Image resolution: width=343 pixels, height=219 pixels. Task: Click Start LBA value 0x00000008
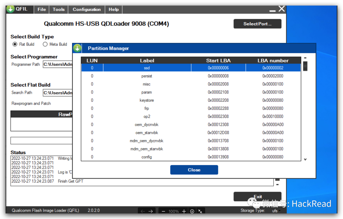tap(218, 76)
